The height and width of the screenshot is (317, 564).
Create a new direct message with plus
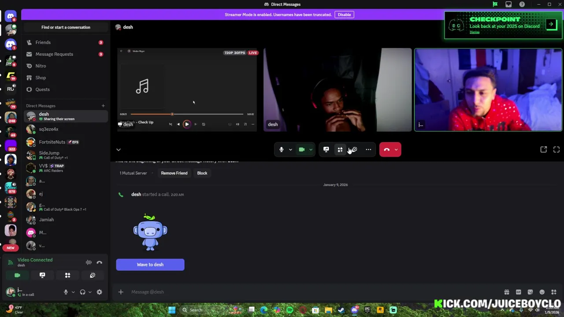coord(103,106)
